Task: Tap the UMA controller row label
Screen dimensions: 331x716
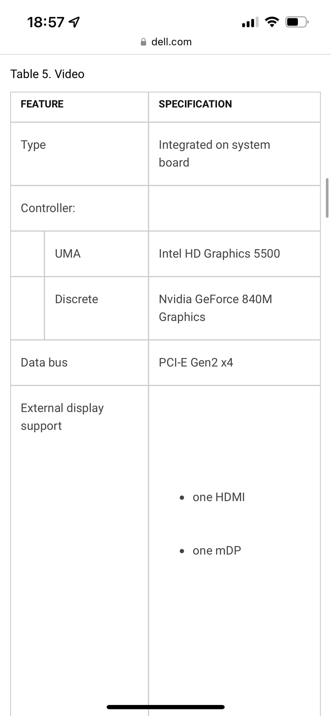Action: pyautogui.click(x=68, y=254)
